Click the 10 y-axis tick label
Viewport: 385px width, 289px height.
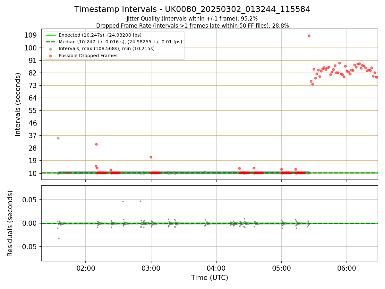[x=33, y=173]
